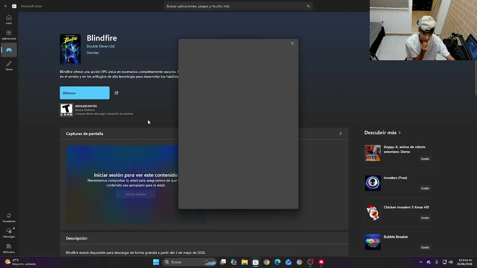Click the Capturas de pantalla heading
The image size is (477, 268).
[x=85, y=134]
